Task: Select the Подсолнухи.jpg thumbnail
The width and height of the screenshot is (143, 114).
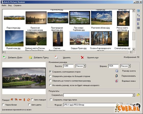Action: 14,18
